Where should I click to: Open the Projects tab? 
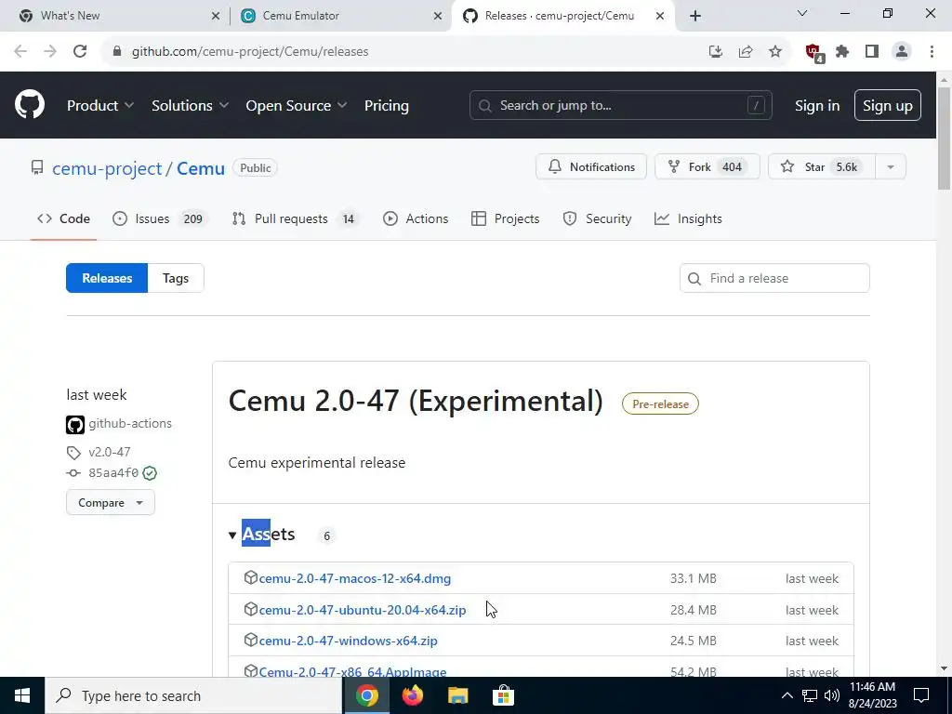tap(505, 218)
